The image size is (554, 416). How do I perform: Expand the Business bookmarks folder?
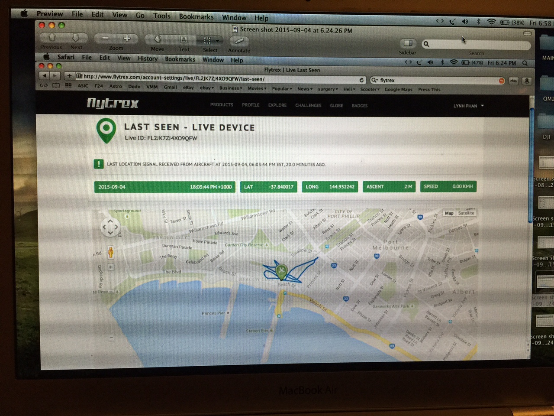tap(230, 88)
